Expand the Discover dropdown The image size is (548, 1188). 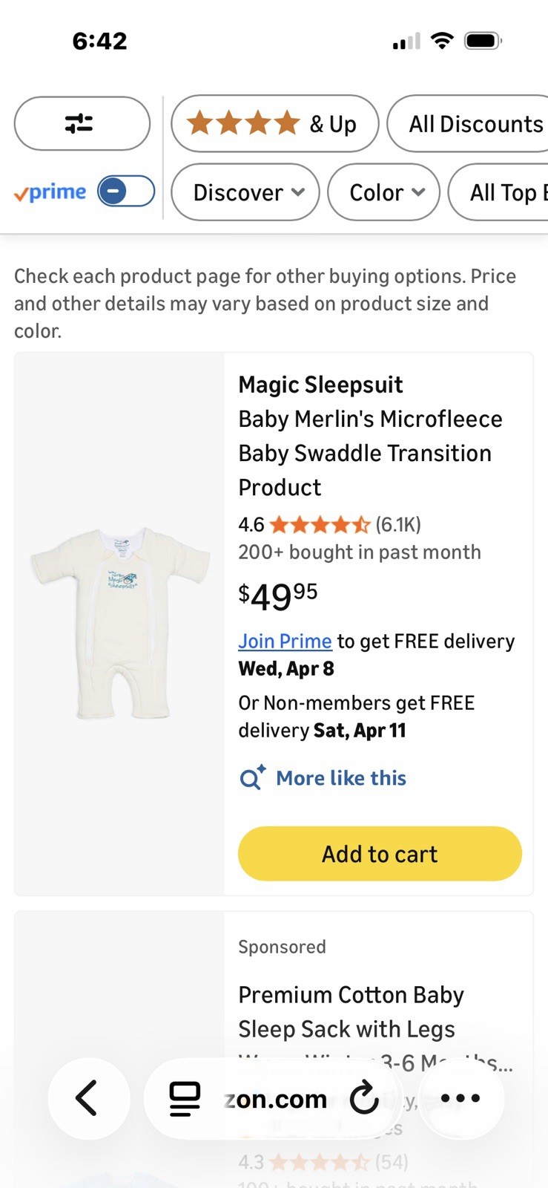(245, 192)
